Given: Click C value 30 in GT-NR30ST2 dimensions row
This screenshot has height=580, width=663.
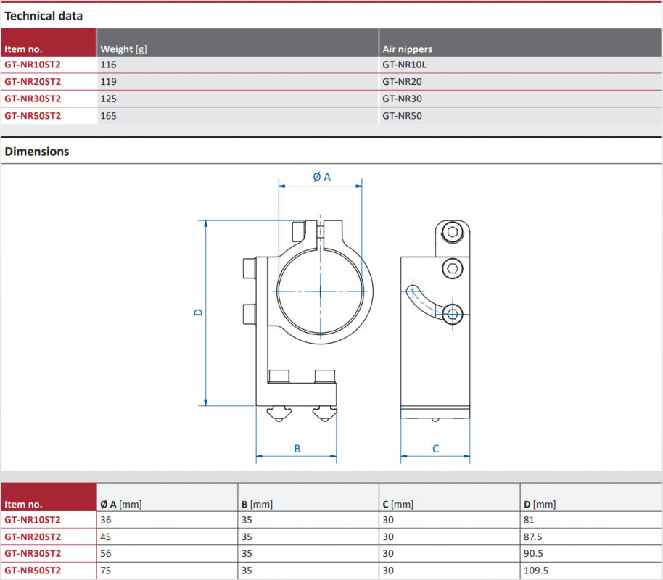Looking at the screenshot, I should pos(388,553).
